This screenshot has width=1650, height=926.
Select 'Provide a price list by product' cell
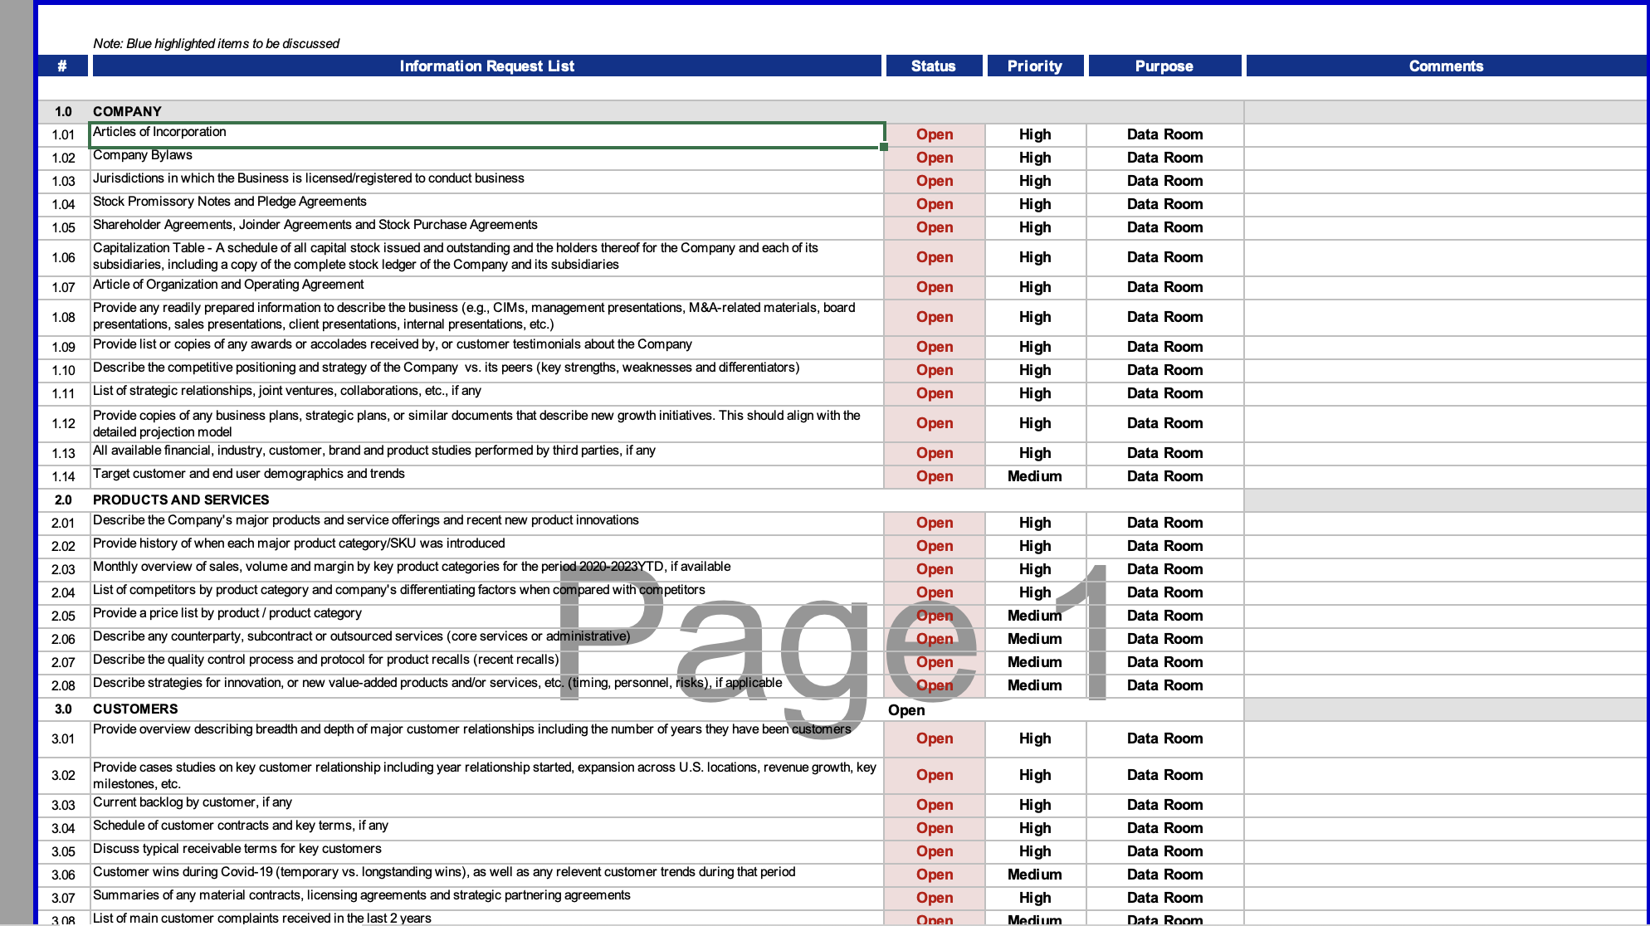tap(486, 616)
